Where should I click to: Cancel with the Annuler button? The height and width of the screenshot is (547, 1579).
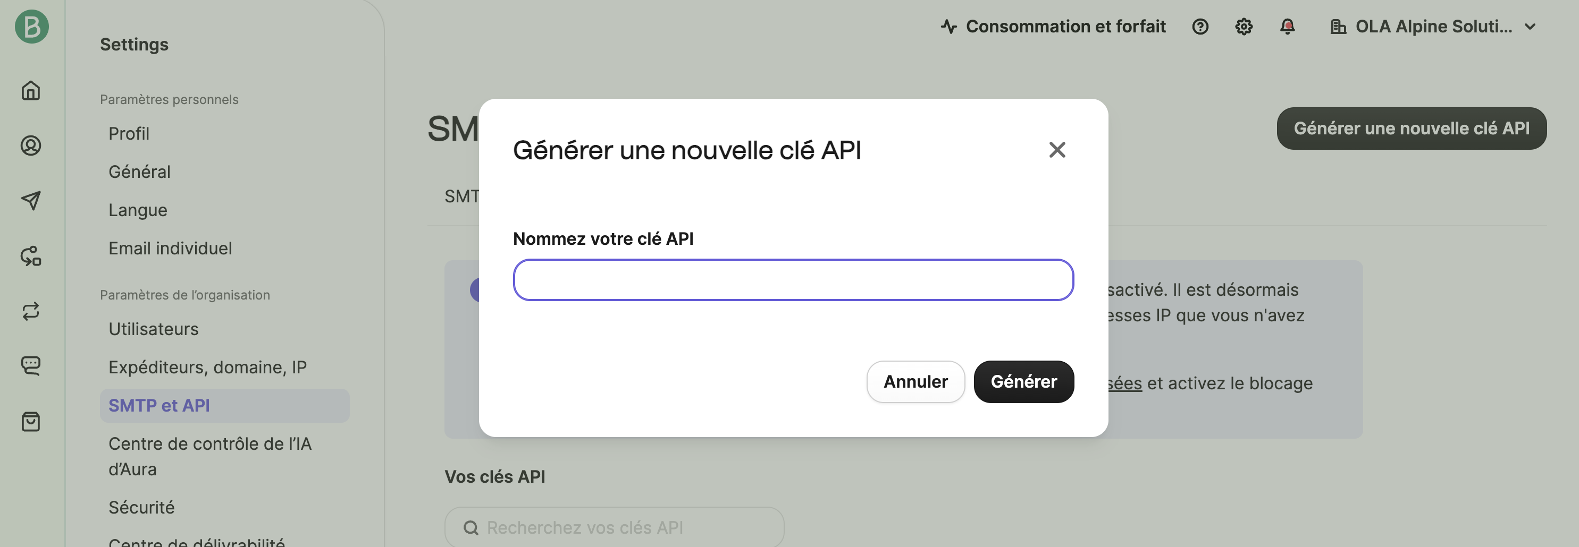tap(915, 382)
